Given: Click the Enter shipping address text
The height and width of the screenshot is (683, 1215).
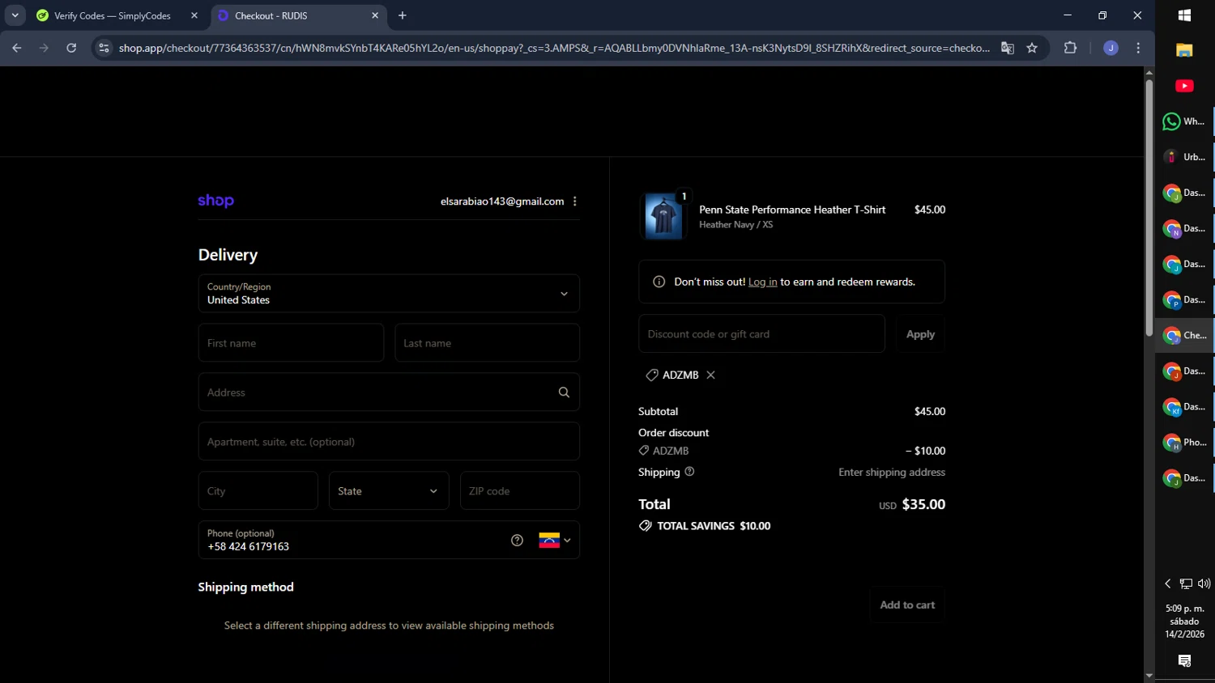Looking at the screenshot, I should pos(892,473).
